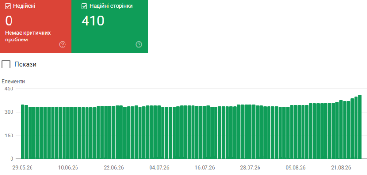This screenshot has height=175, width=367.
Task: Click the 450 axis value
Action: (x=9, y=89)
